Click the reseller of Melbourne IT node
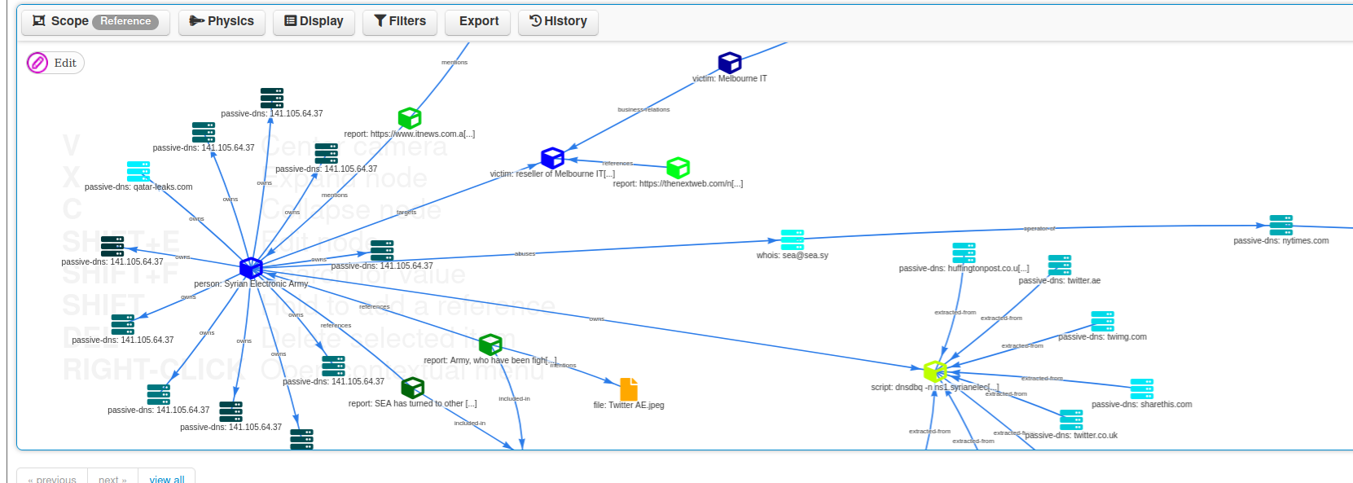1353x483 pixels. click(552, 158)
